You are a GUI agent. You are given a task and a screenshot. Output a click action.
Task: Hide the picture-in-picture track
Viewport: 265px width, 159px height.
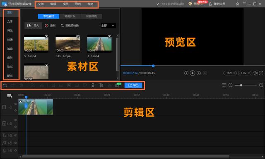[16, 120]
